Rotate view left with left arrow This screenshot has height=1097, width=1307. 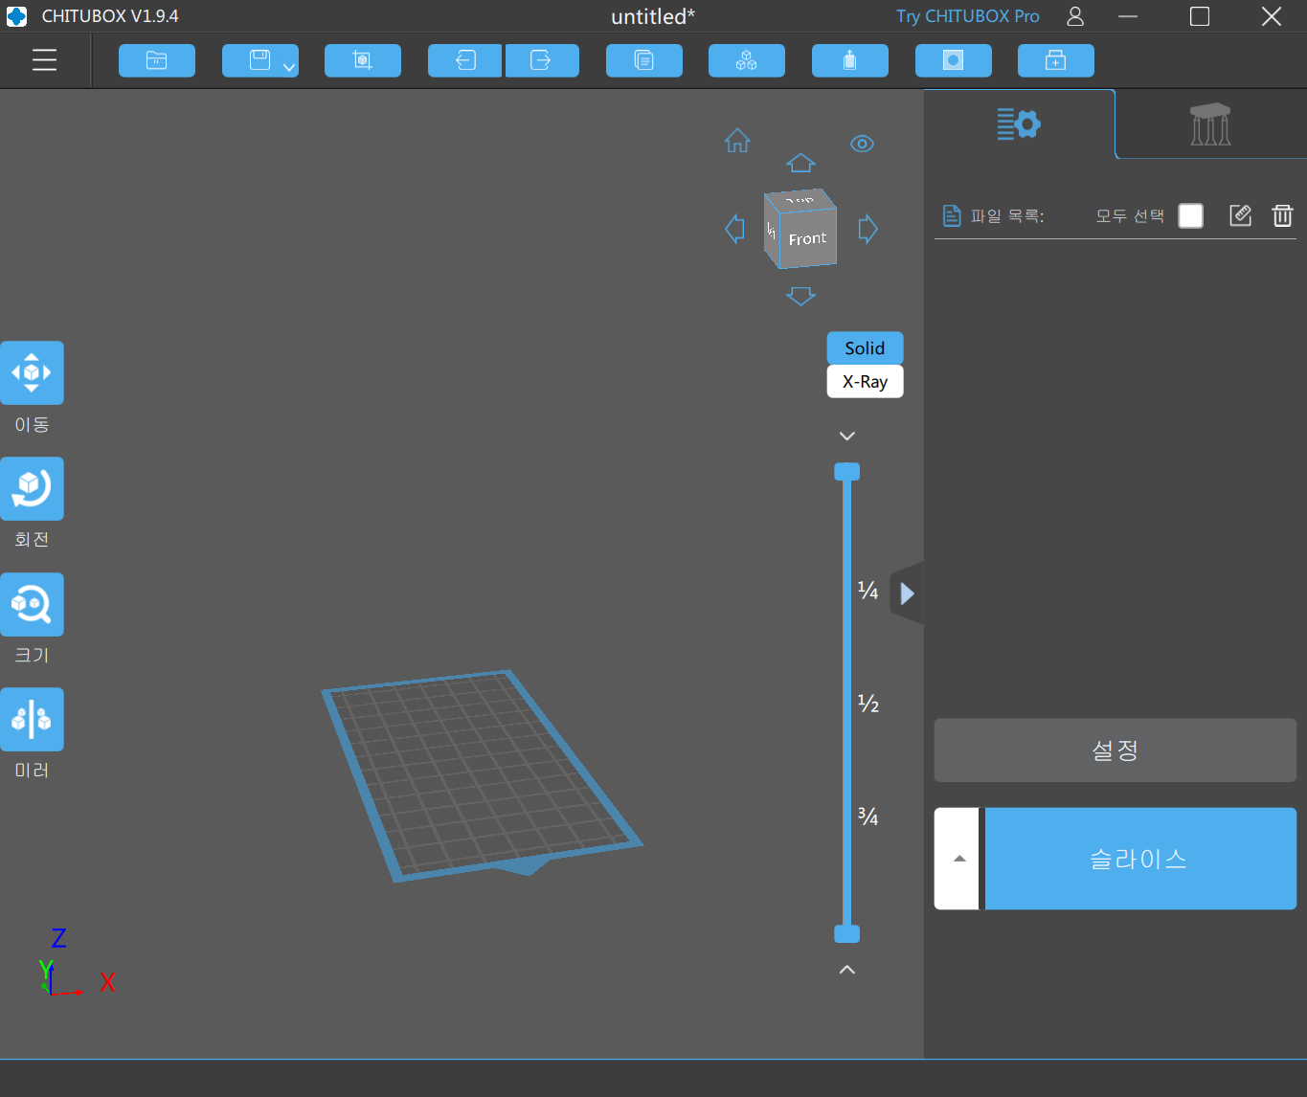pos(735,229)
